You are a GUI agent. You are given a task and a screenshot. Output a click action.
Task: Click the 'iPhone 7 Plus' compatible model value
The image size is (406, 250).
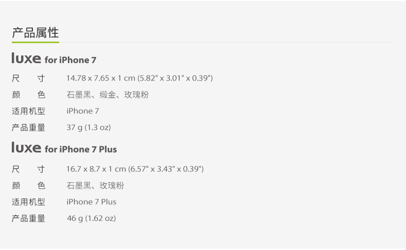point(91,202)
